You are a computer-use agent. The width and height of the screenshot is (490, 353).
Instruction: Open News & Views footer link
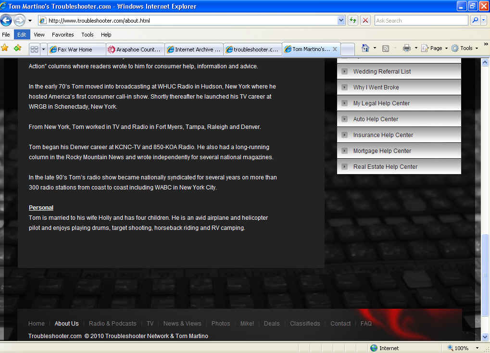[x=182, y=324]
